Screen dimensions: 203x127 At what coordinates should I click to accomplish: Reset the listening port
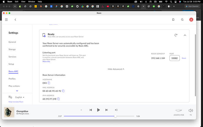[x=184, y=58]
